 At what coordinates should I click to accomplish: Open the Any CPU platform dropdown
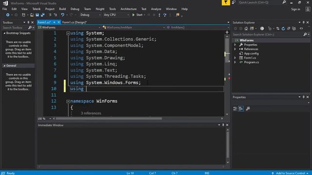coord(116,15)
